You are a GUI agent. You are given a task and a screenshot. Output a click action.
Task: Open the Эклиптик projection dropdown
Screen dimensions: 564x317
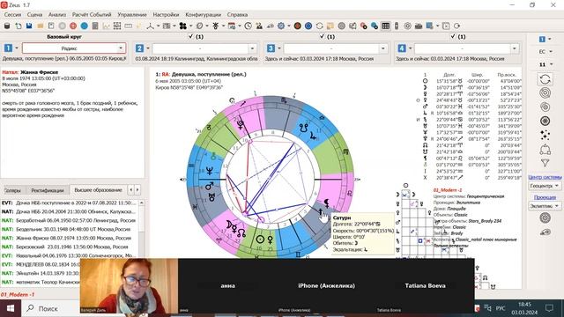[x=545, y=206]
